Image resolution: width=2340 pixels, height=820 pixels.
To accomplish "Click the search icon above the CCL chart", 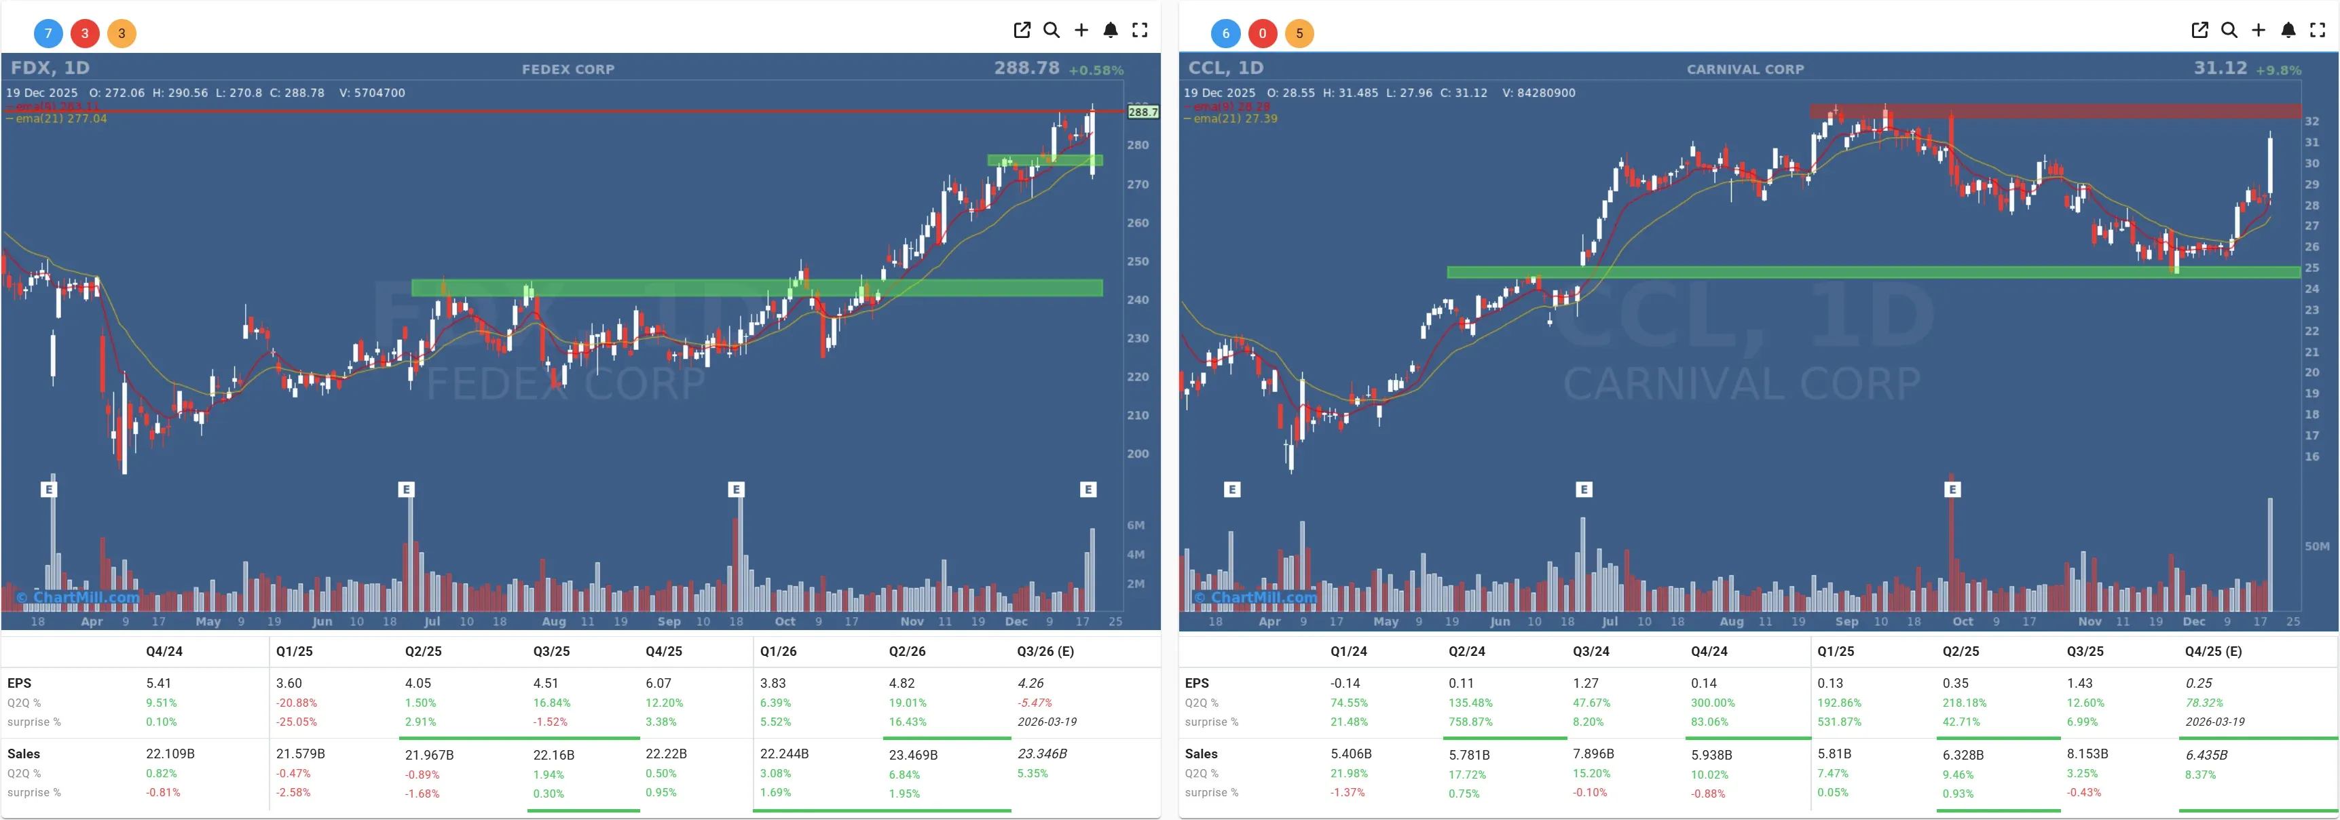I will click(x=2228, y=30).
